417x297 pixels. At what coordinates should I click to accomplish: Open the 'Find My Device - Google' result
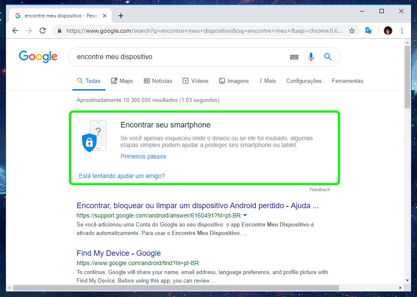point(119,253)
